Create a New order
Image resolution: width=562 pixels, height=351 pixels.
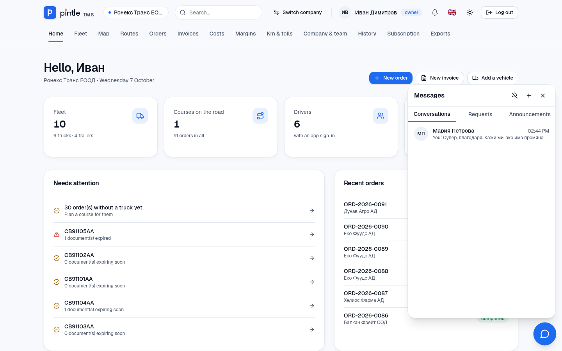point(391,78)
